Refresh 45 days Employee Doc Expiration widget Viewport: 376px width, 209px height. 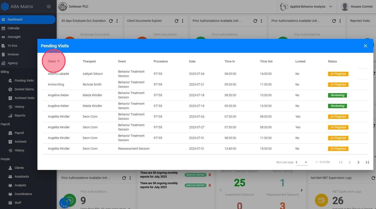click(x=111, y=21)
